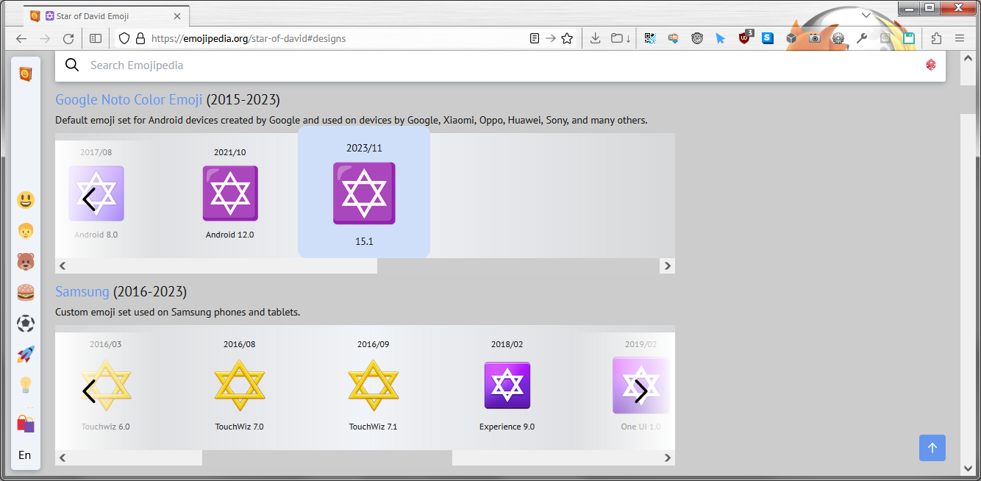981x481 pixels.
Task: Go back to the previous page
Action: [21, 38]
